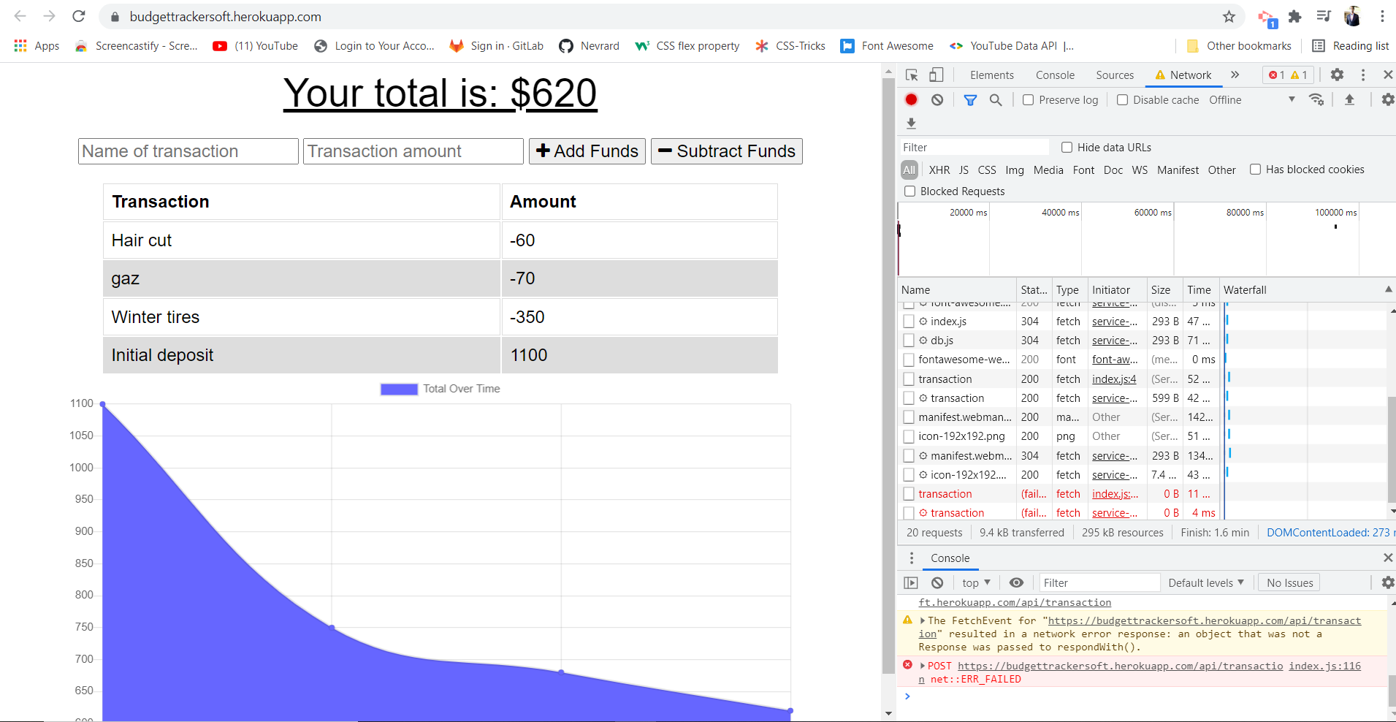Close the DevTools panel
The image size is (1396, 722).
[x=1387, y=75]
